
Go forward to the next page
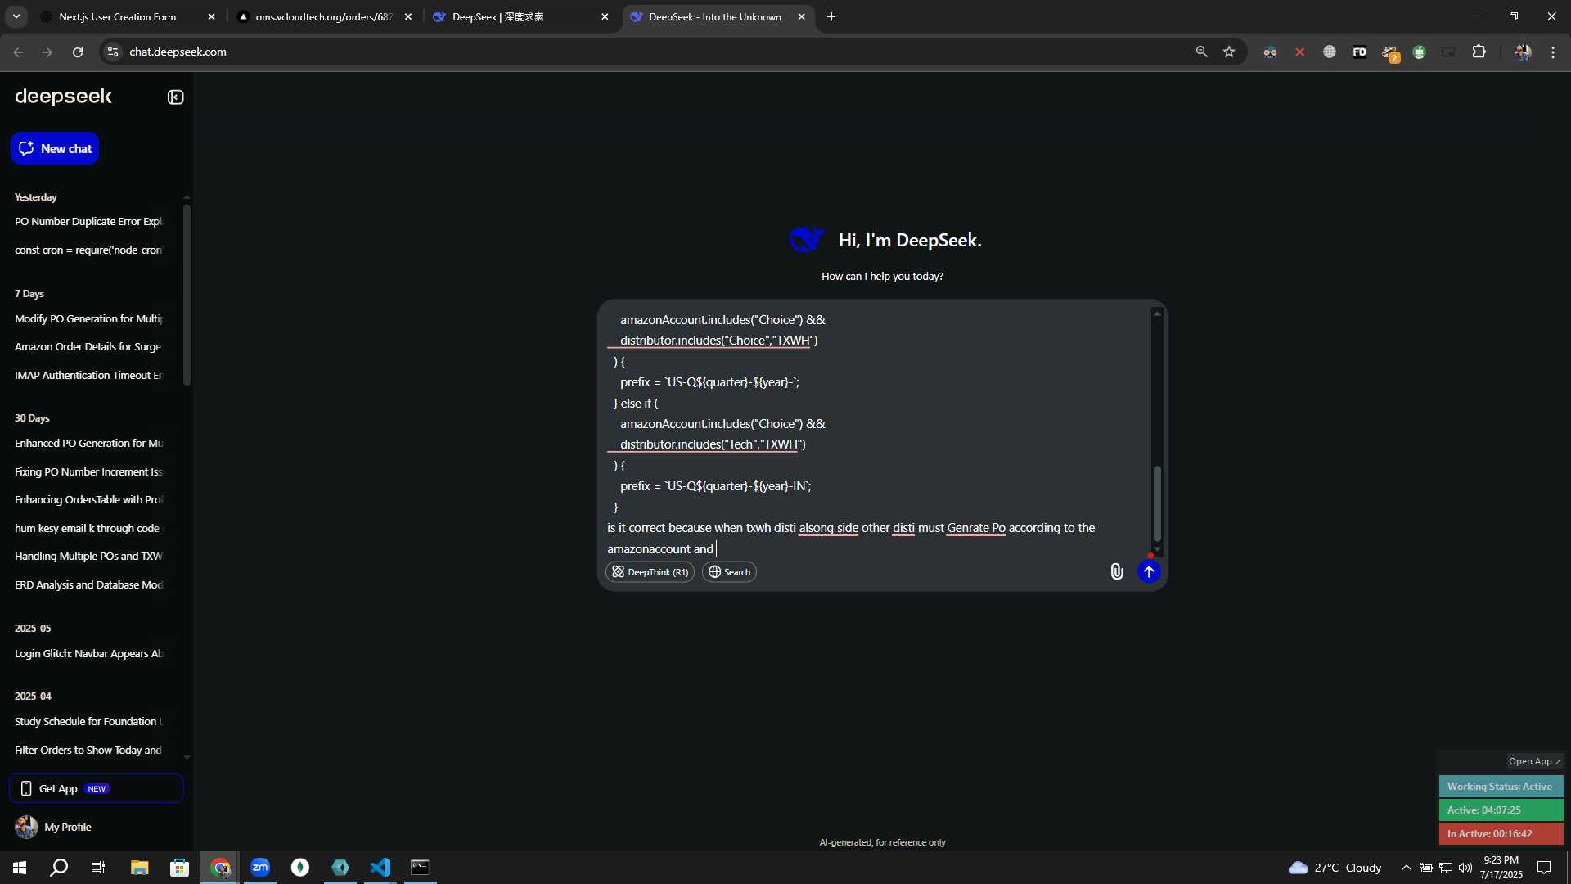pyautogui.click(x=47, y=52)
